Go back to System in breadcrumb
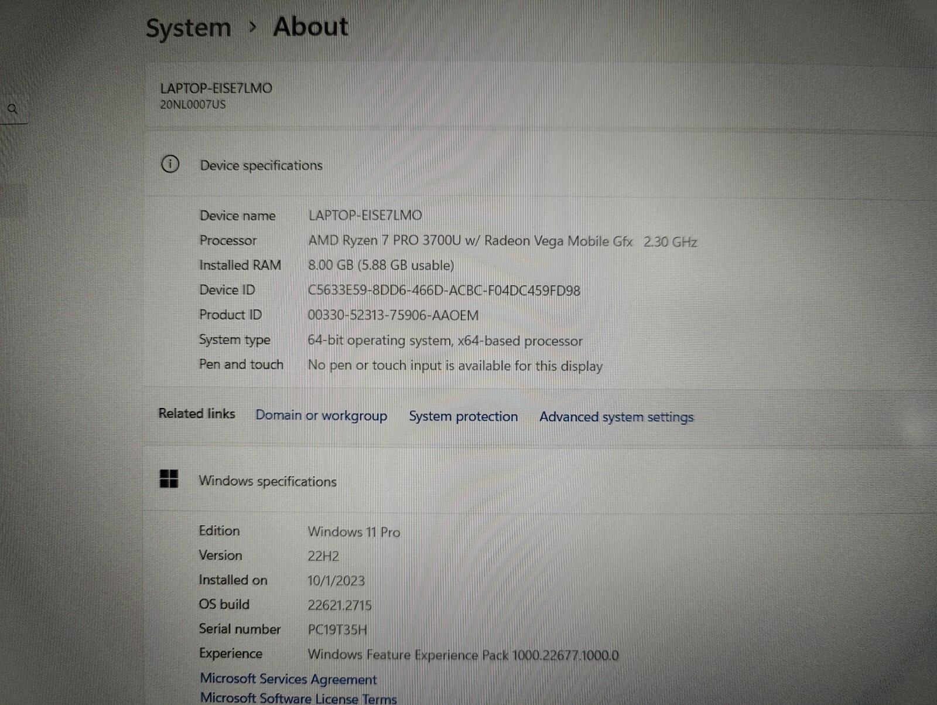 click(x=188, y=28)
